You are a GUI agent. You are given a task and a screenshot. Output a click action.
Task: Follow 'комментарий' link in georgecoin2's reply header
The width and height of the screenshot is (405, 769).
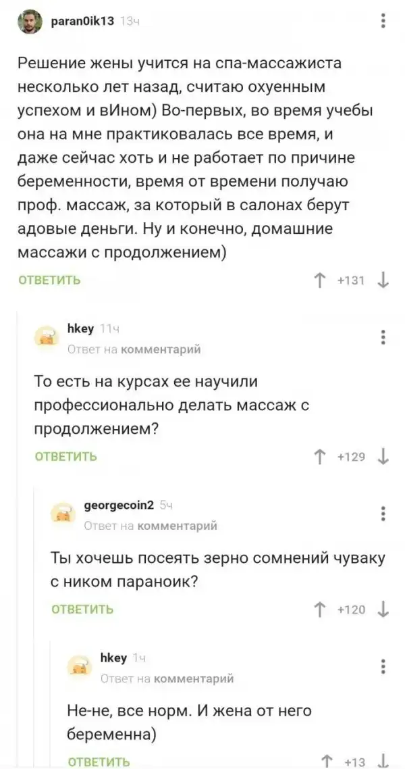click(177, 525)
